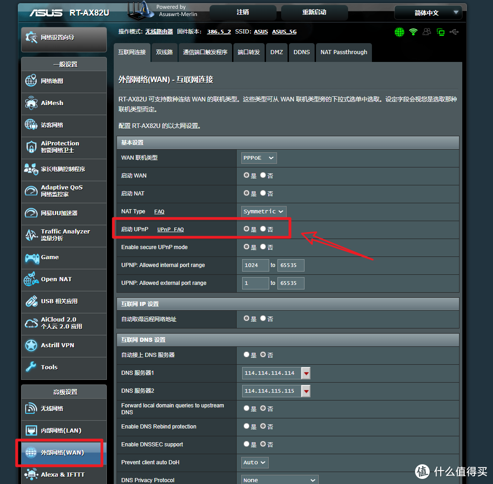Viewport: 493px width, 484px height.
Task: Click the AiMesh sidebar icon
Action: [31, 103]
